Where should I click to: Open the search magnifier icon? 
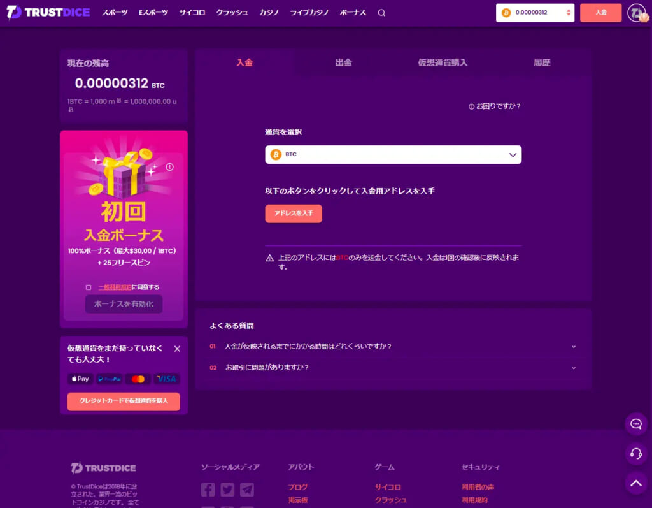pyautogui.click(x=381, y=13)
